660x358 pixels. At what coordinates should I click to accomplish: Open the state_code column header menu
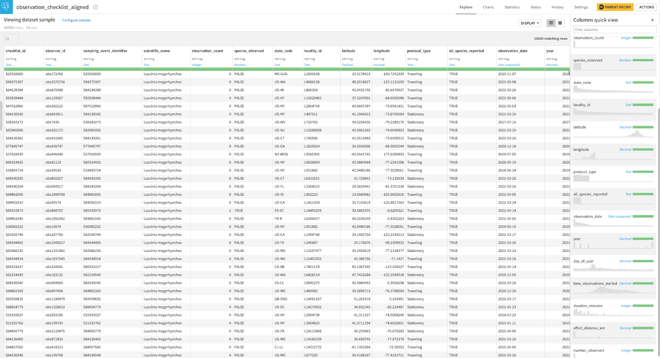tap(283, 51)
